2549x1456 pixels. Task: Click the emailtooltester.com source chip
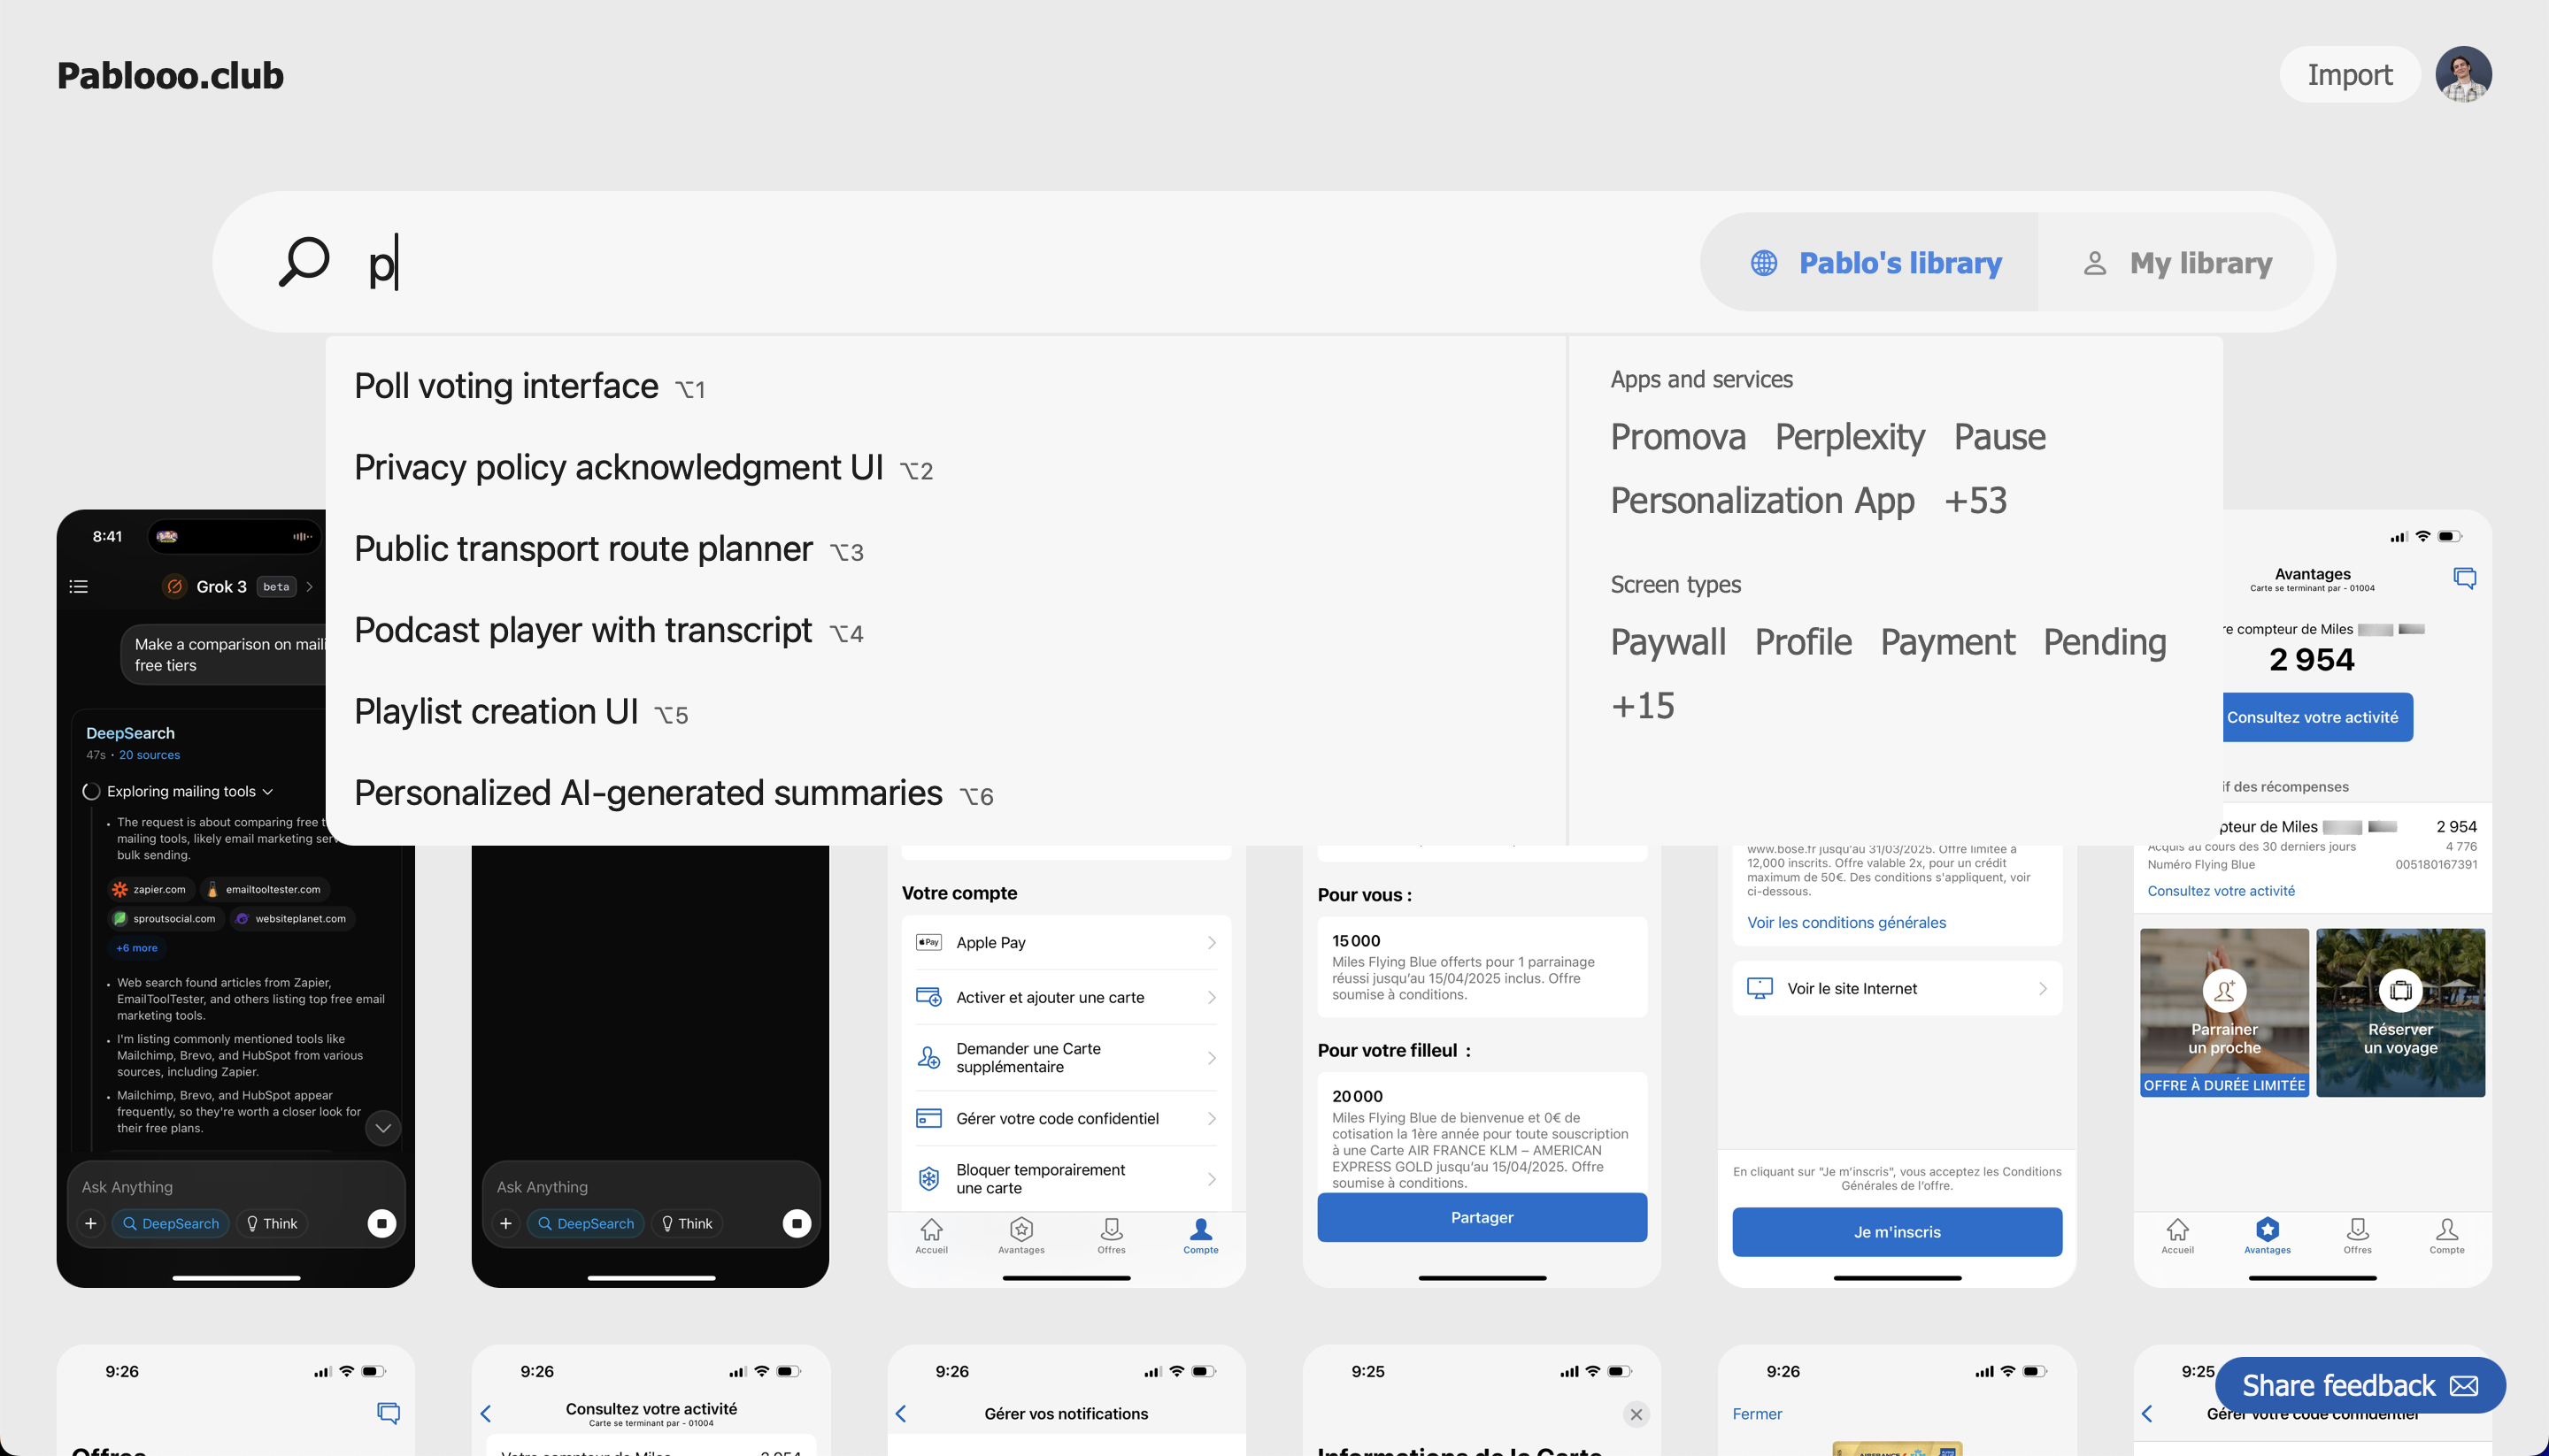coord(264,889)
